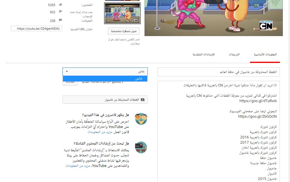Click the heading هل يظهر قاصرون في هذا الفيديو؟
This screenshot has width=290, height=182.
point(105,115)
